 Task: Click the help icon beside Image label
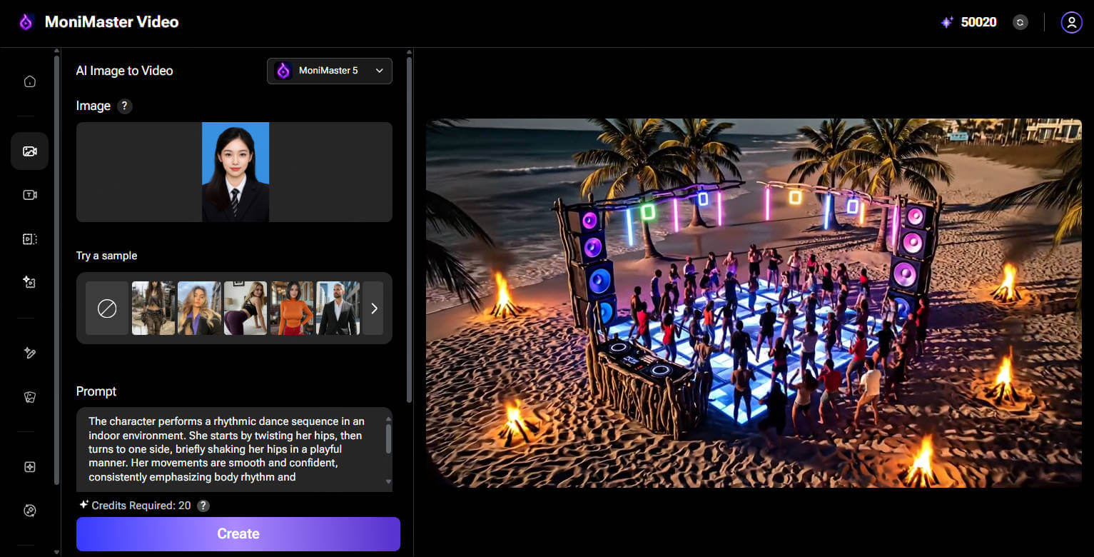click(x=124, y=106)
